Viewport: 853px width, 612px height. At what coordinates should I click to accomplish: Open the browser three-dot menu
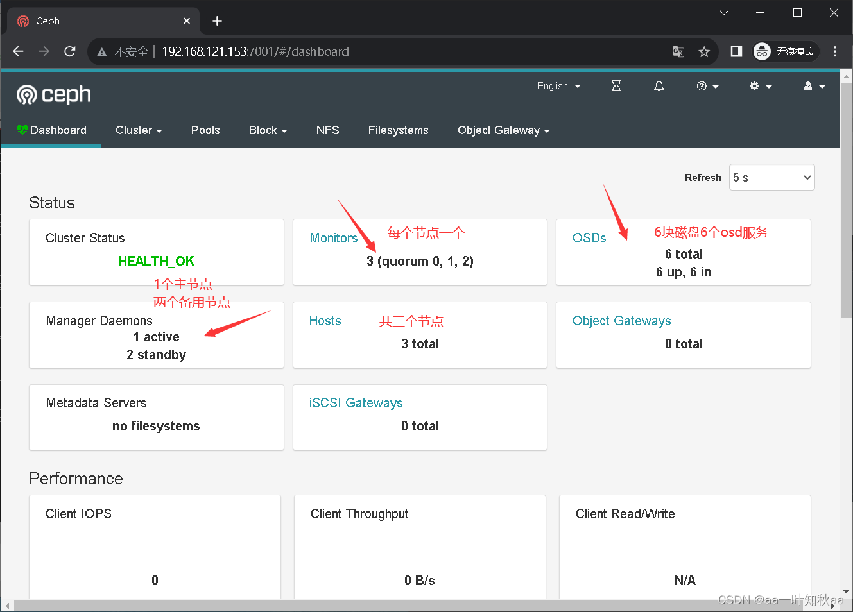[835, 51]
